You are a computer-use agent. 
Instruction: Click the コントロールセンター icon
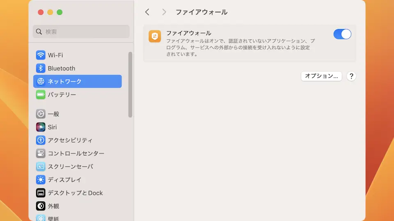pyautogui.click(x=41, y=153)
